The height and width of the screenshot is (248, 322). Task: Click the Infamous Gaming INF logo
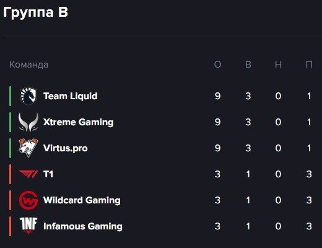pyautogui.click(x=28, y=226)
